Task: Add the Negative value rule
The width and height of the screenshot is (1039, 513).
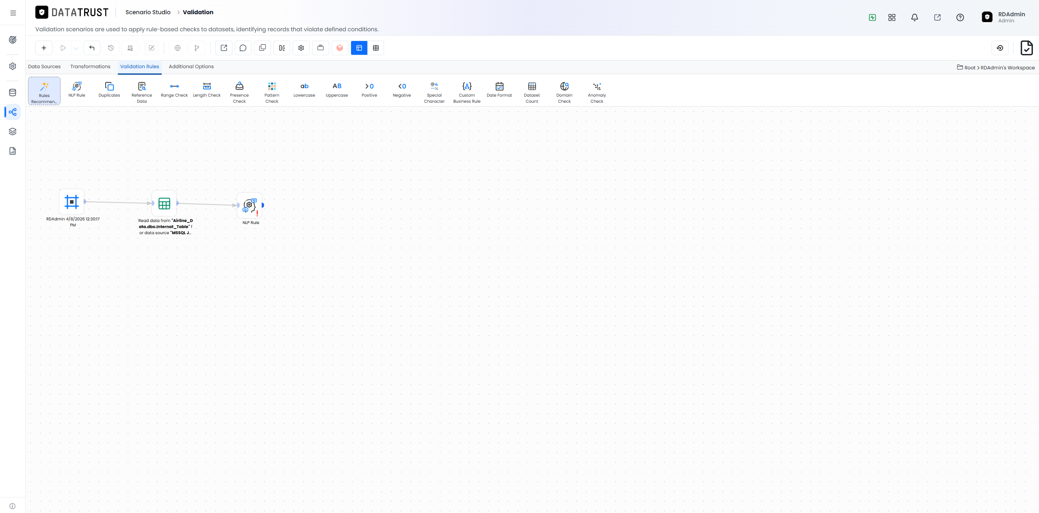Action: tap(402, 90)
